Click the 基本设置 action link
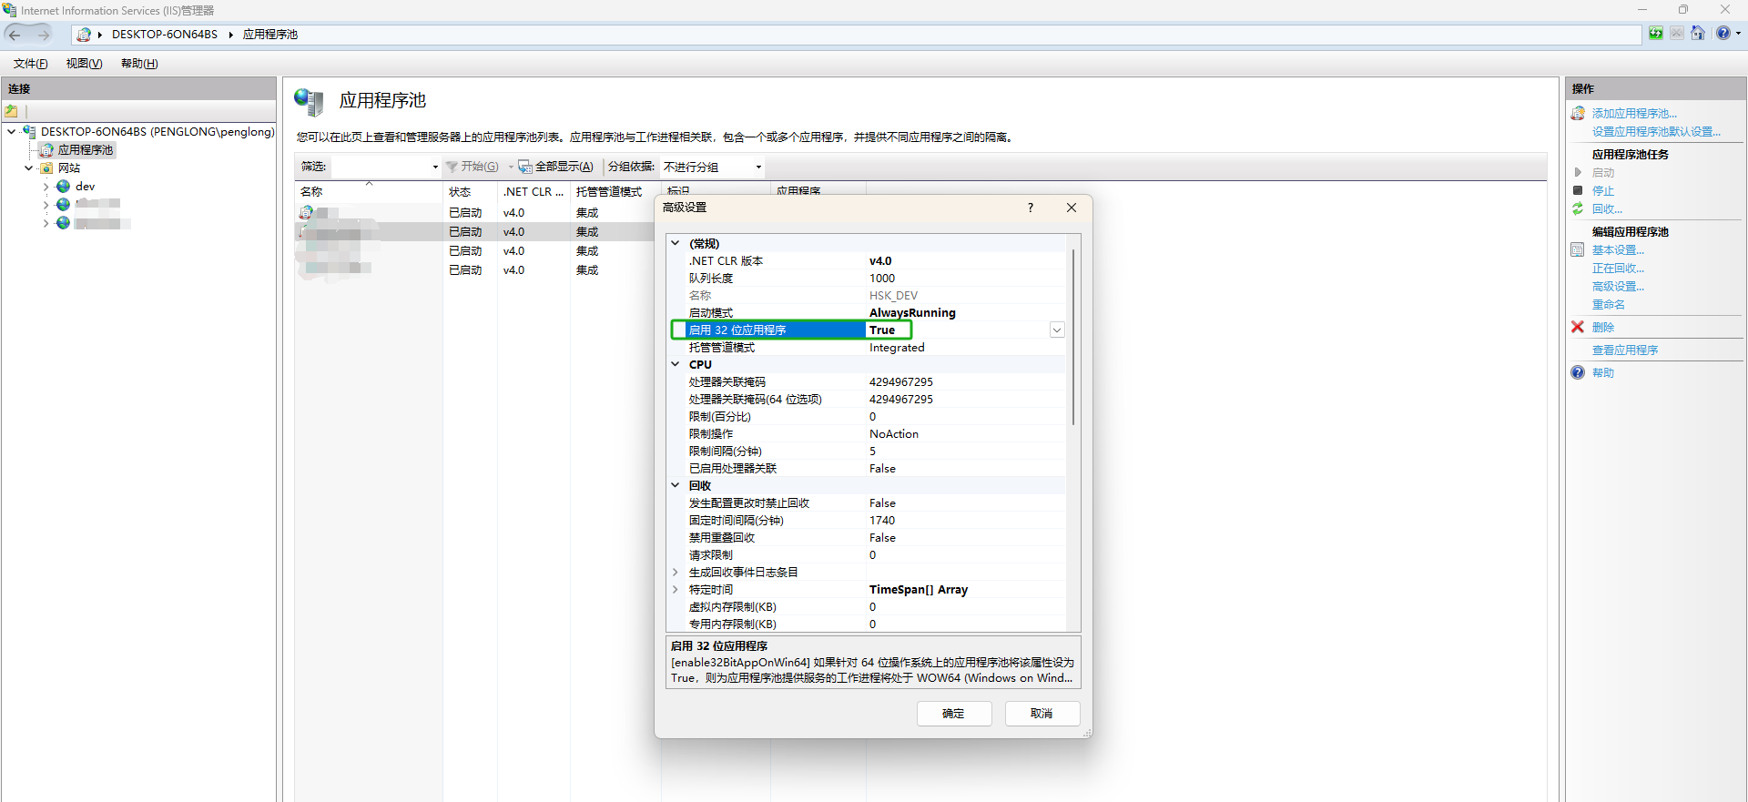 pyautogui.click(x=1618, y=250)
